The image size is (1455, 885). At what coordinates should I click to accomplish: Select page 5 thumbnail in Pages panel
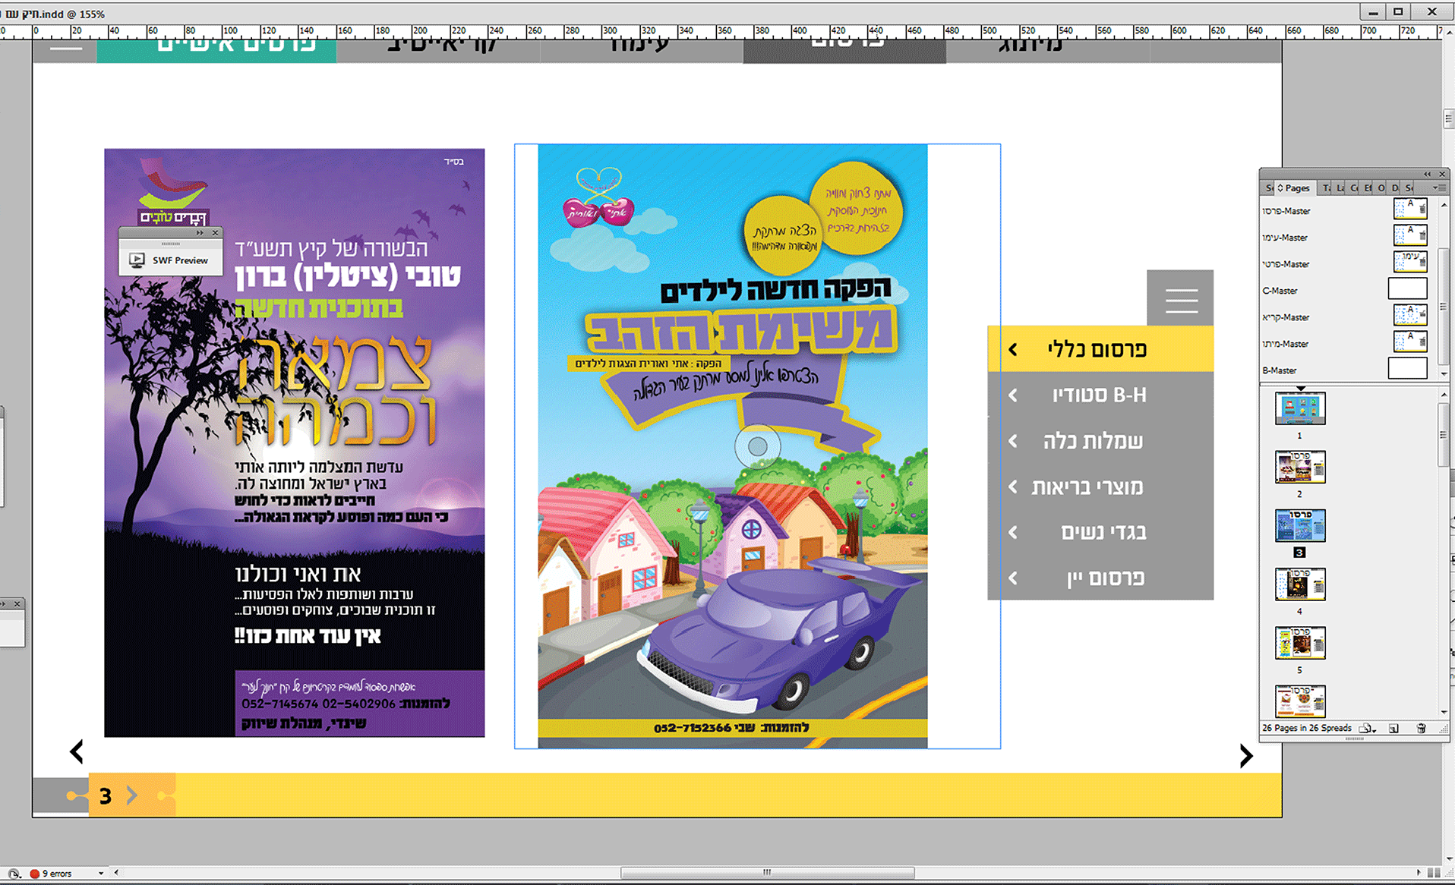[1300, 643]
